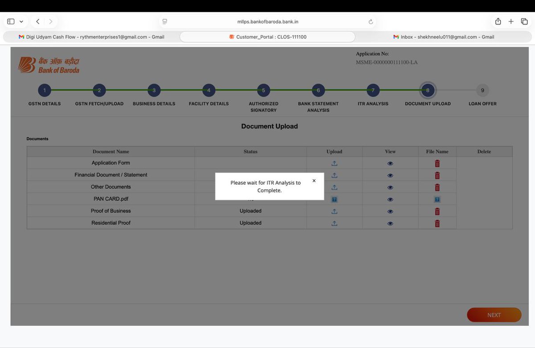The height and width of the screenshot is (348, 535).
Task: View the Application Form document
Action: [x=390, y=163]
